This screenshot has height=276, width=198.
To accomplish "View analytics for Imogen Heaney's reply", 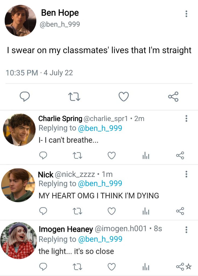I will tap(146, 267).
